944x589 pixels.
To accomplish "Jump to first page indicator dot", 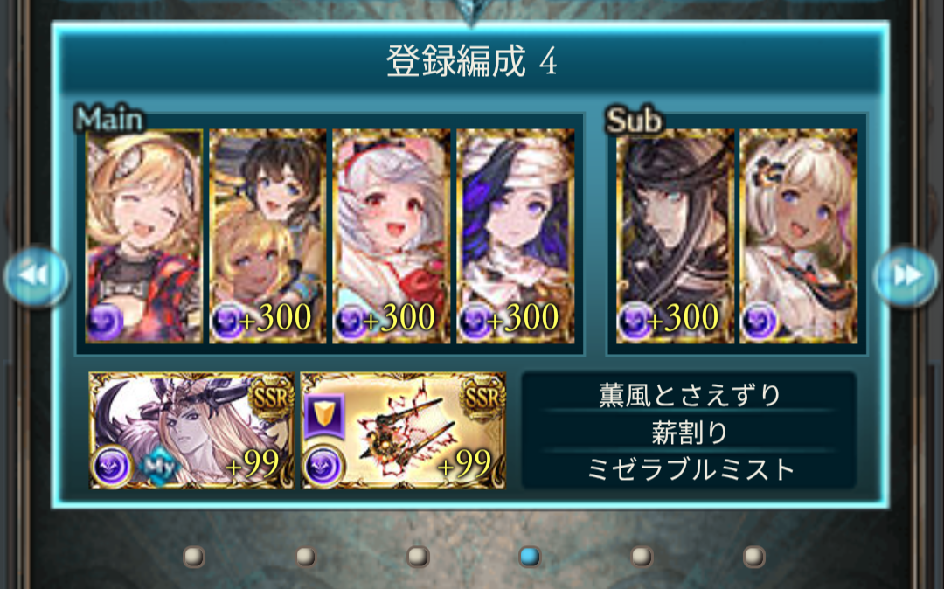I will point(194,557).
